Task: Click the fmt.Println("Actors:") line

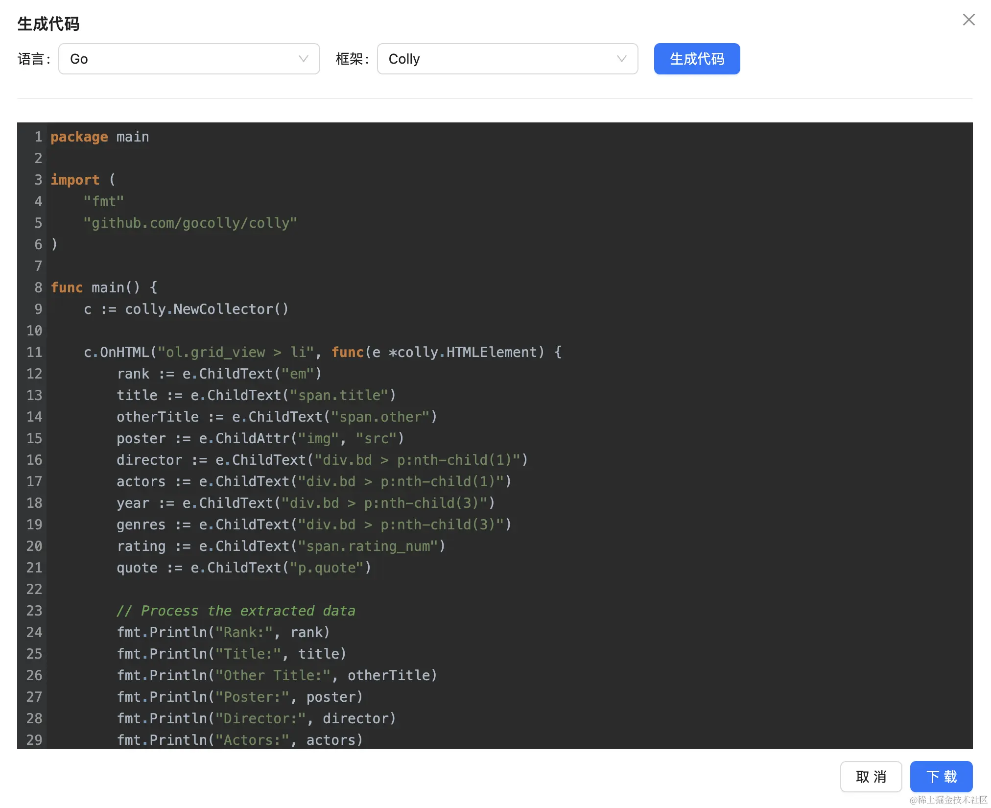Action: coord(240,740)
